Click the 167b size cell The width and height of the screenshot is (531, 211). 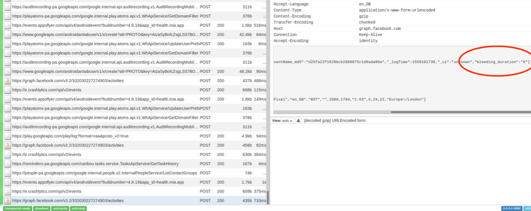click(x=247, y=163)
